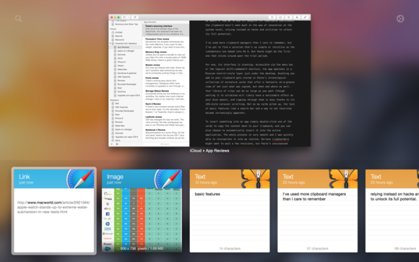Click the add group plus button in sidebar footer

(x=112, y=144)
